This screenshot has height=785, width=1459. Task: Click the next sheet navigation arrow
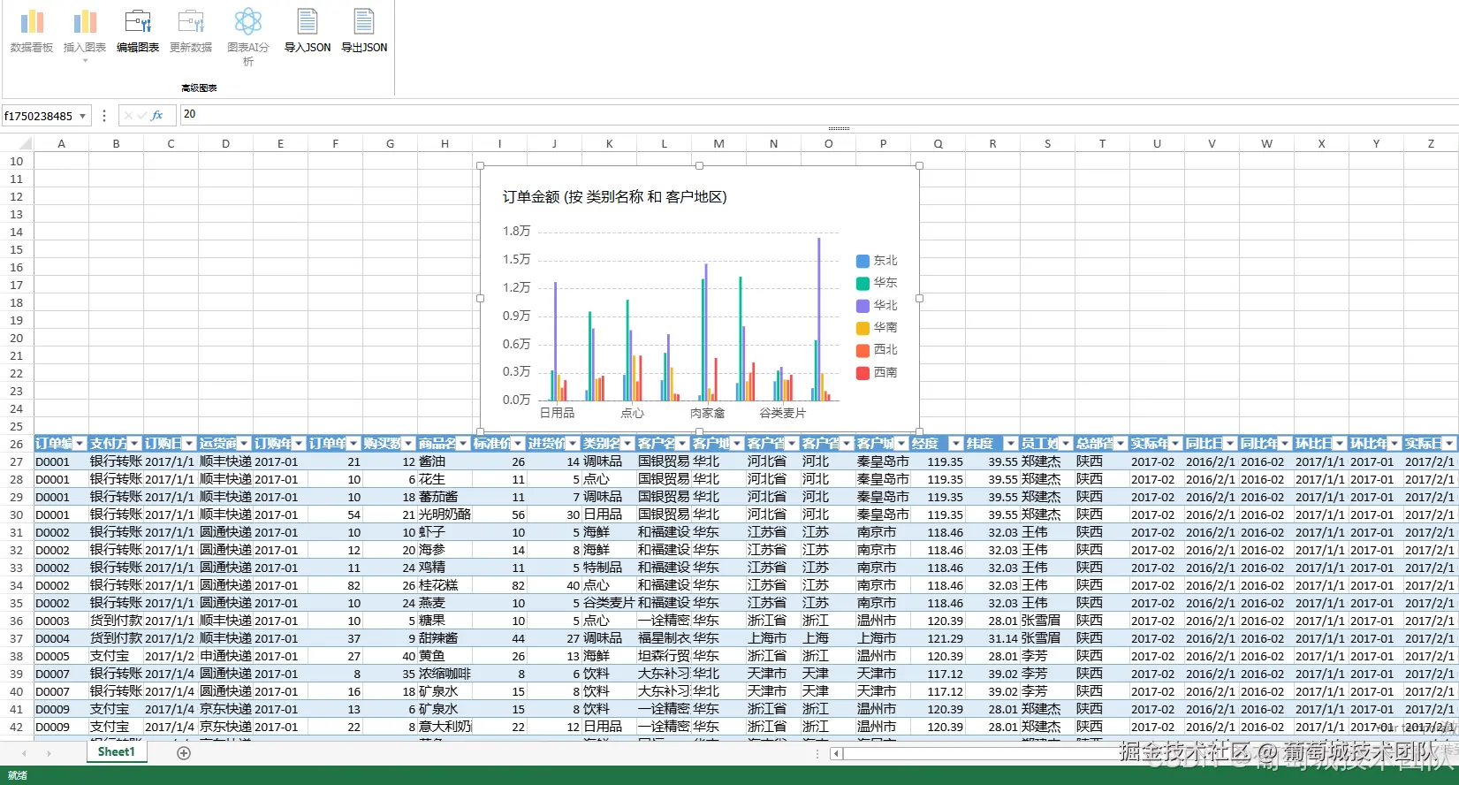pos(49,753)
